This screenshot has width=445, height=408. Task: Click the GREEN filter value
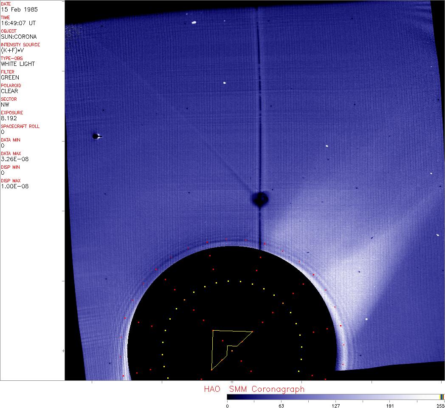click(x=10, y=77)
